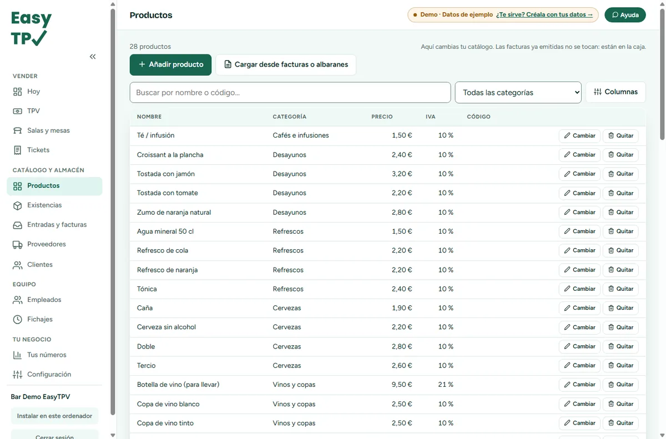Click the pencil icon for Té / infusión
This screenshot has height=439, width=666.
(567, 135)
